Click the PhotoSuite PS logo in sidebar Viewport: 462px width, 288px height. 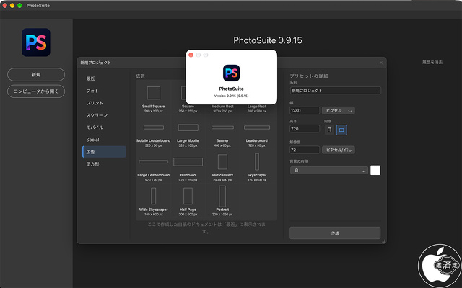tap(36, 42)
